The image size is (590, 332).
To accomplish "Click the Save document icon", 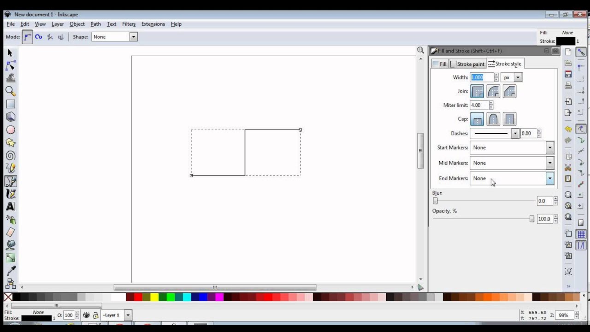I will 568,74.
